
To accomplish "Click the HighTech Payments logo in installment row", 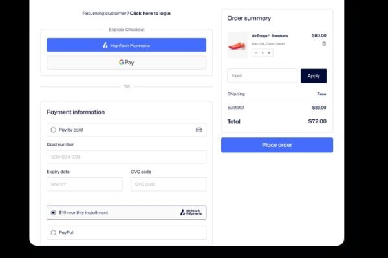I will click(x=191, y=212).
